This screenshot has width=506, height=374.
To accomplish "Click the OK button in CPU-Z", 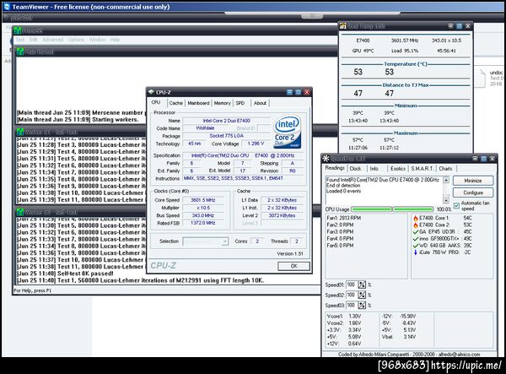I will coord(293,266).
